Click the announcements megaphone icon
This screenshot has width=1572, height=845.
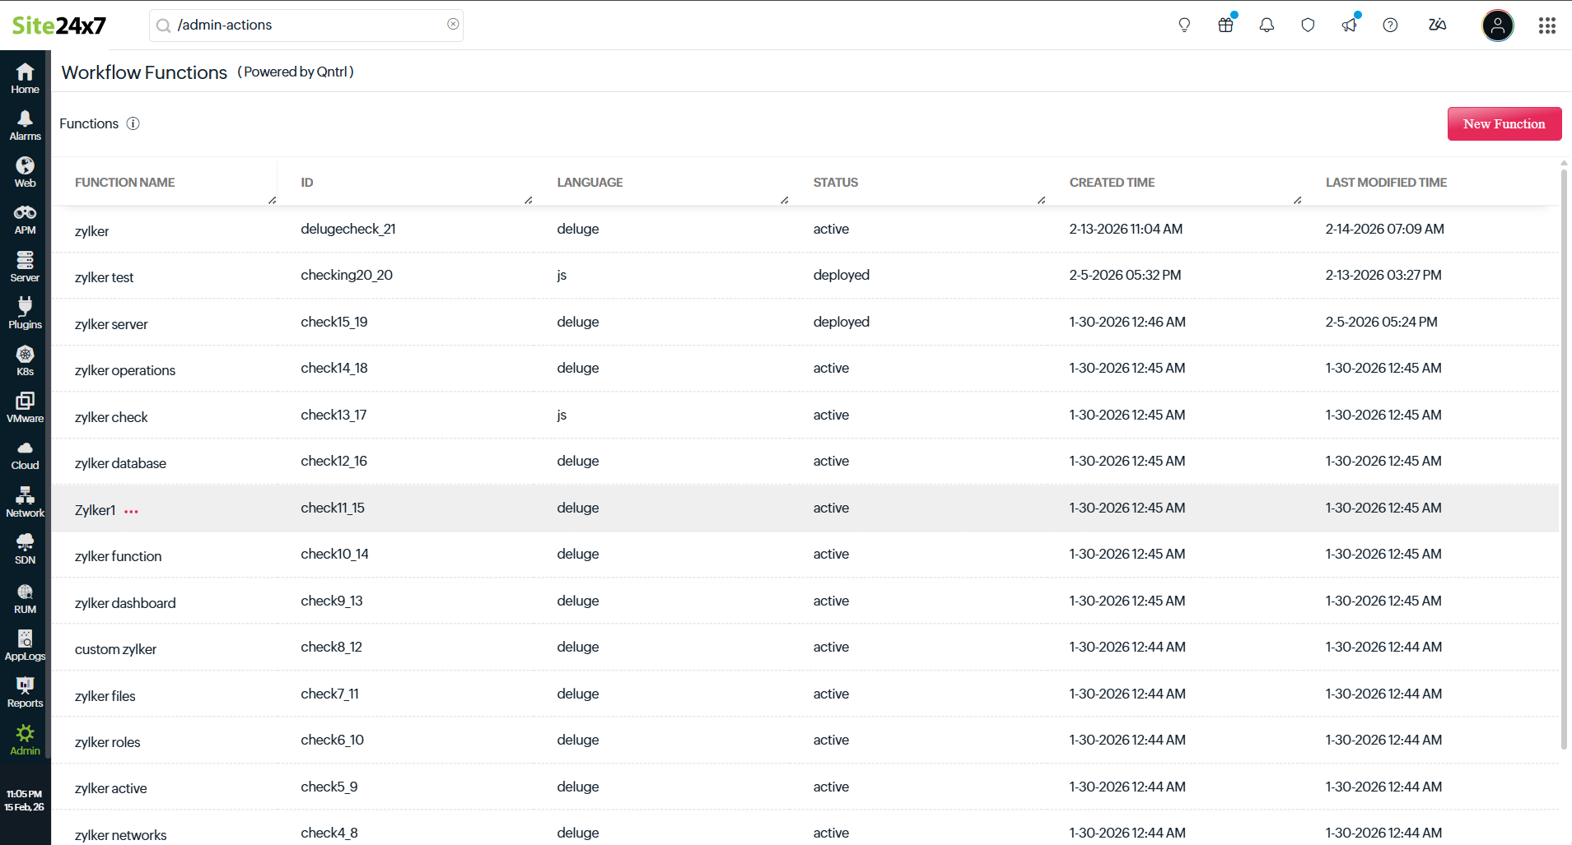pyautogui.click(x=1349, y=26)
